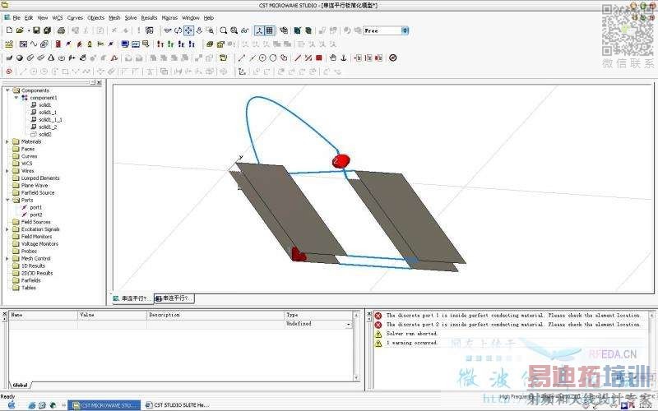Image resolution: width=658 pixels, height=411 pixels.
Task: Open the Edit menu
Action: pyautogui.click(x=29, y=17)
